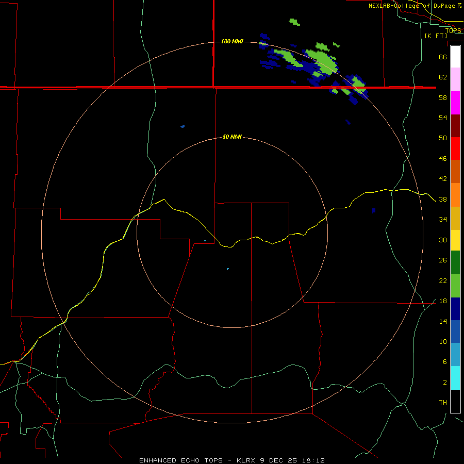Click the navy blue legend swatch
The height and width of the screenshot is (464, 464).
(x=455, y=309)
